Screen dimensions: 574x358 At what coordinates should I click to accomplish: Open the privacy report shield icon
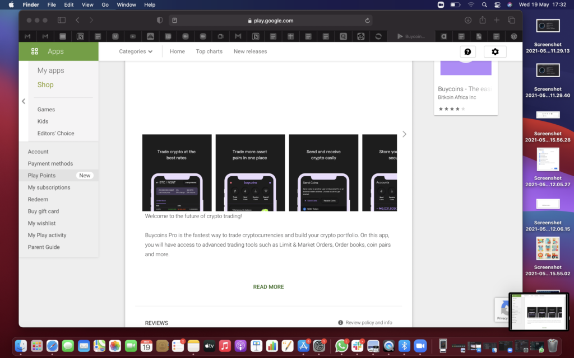pyautogui.click(x=160, y=21)
